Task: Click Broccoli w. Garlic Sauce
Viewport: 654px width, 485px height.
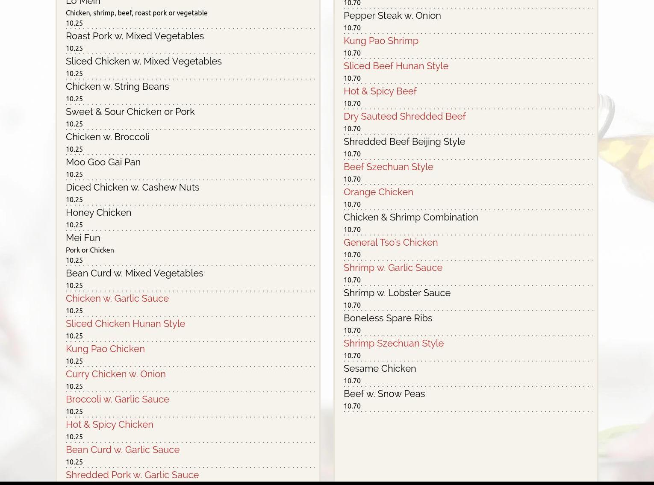Action: click(117, 400)
